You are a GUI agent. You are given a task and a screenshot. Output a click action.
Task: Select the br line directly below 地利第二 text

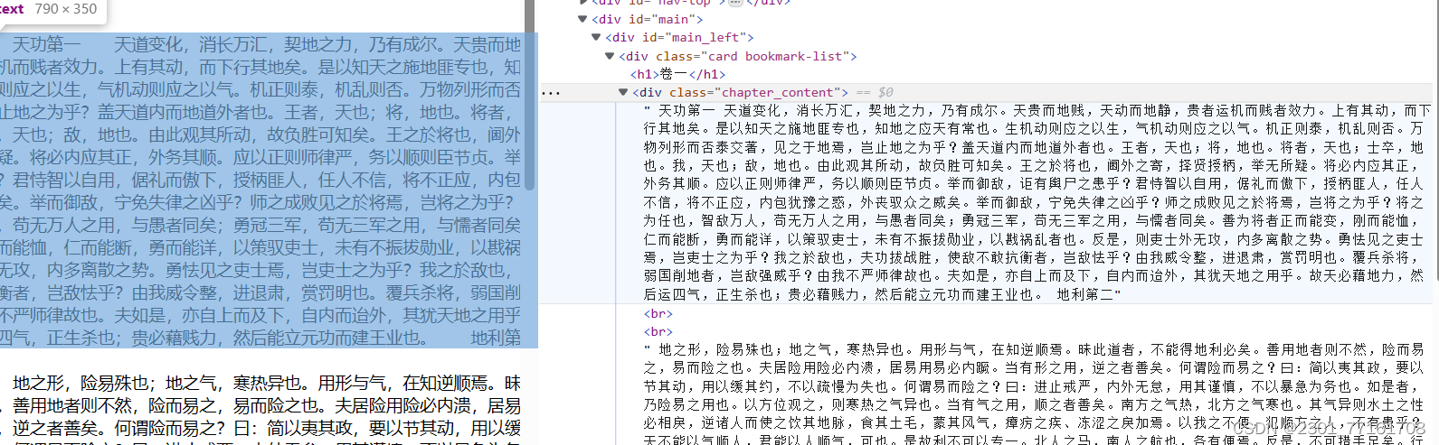[x=658, y=313]
